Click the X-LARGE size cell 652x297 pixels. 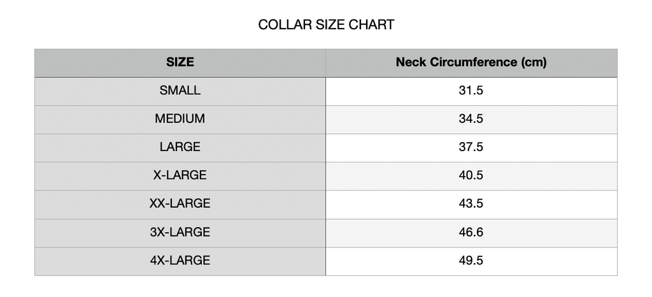[x=180, y=175]
